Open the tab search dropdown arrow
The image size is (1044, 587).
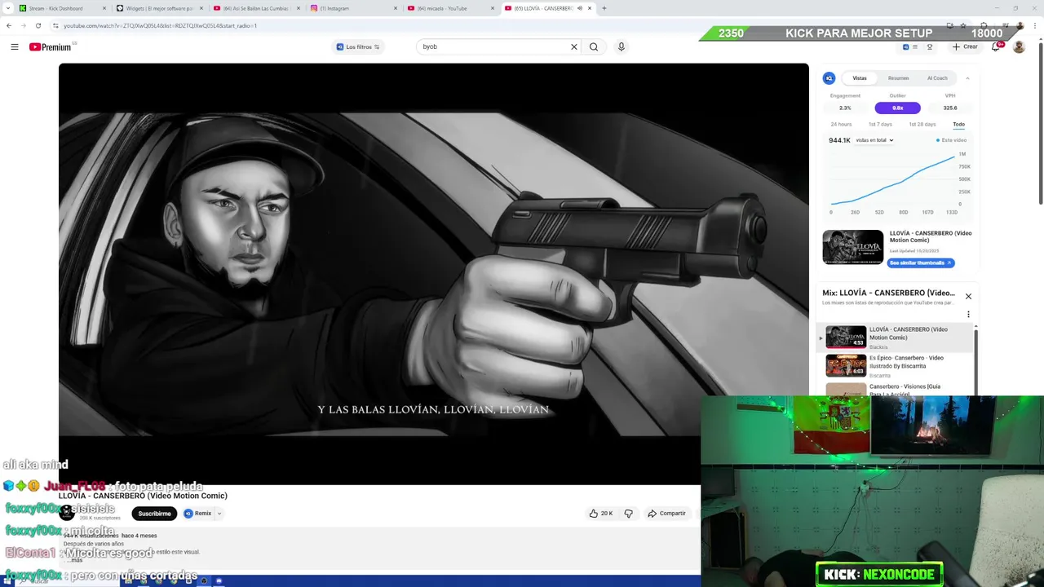point(7,8)
